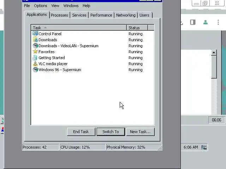Click the VLC media player cone icon

(35, 64)
